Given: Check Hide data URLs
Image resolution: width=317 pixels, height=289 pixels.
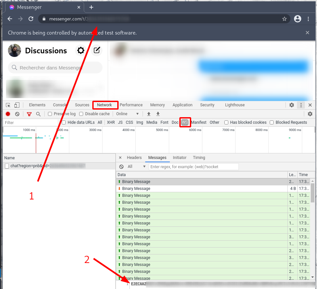Looking at the screenshot, I should [64, 122].
